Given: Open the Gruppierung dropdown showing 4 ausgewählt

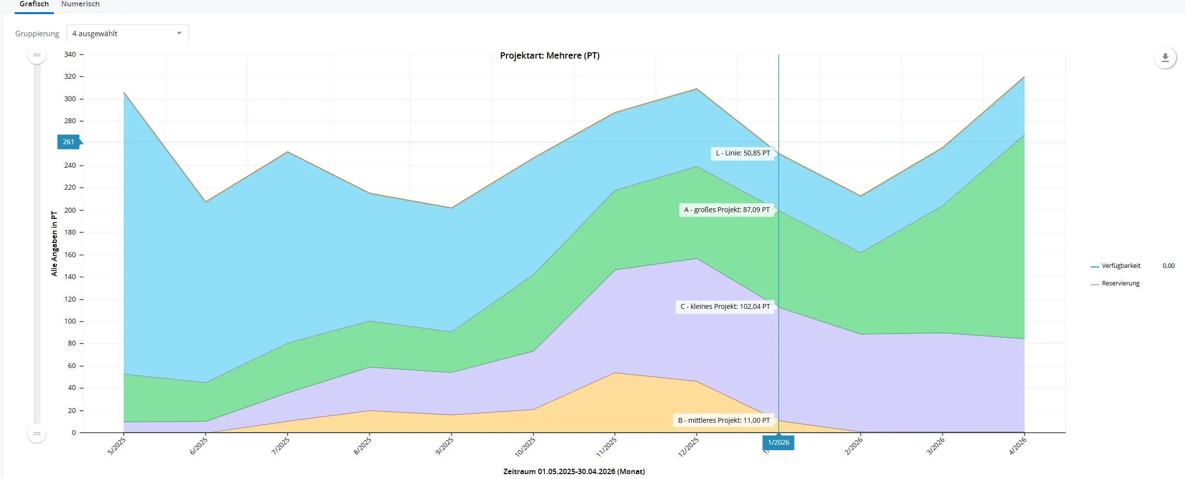Looking at the screenshot, I should 127,33.
